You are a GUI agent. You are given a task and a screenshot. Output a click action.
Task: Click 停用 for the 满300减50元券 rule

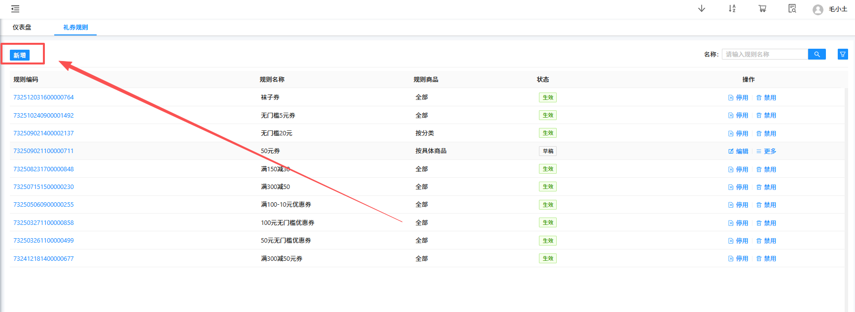pos(738,259)
